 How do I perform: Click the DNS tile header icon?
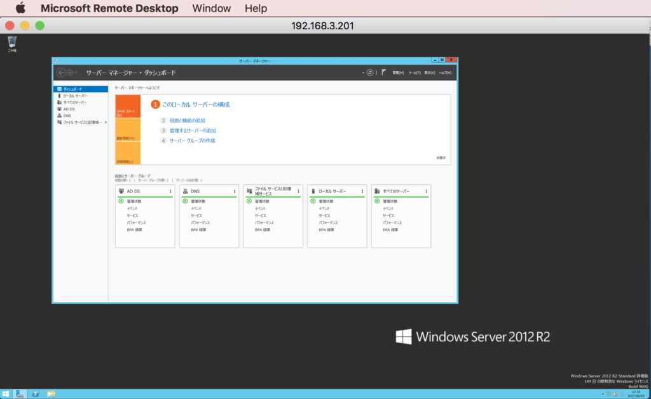[x=185, y=191]
